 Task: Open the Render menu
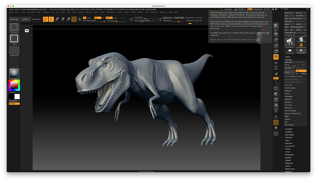coord(119,12)
